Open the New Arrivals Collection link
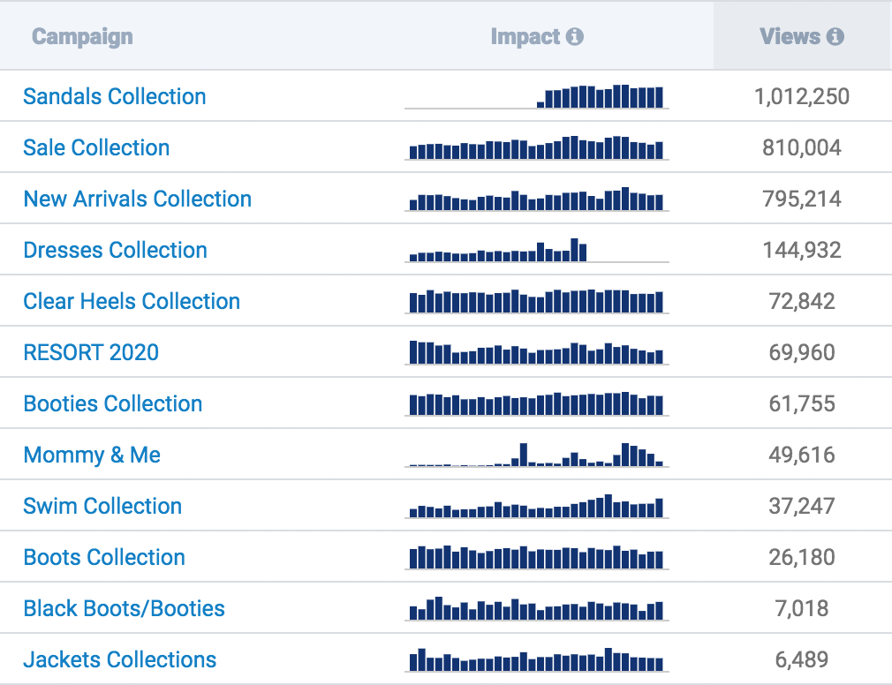892x685 pixels. pos(137,199)
